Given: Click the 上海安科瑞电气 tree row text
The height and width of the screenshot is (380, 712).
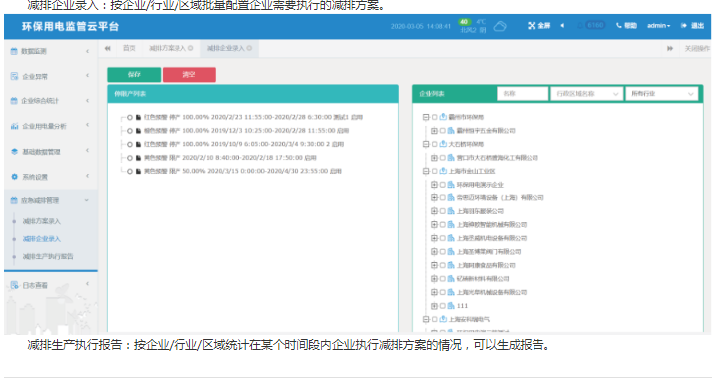Looking at the screenshot, I should click(469, 319).
